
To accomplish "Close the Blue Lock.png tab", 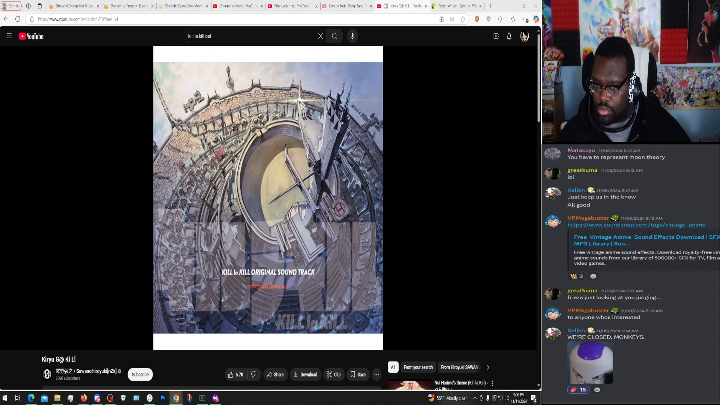I will (316, 6).
